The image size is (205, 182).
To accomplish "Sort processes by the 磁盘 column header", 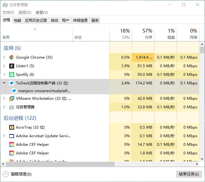I will coord(166,34).
